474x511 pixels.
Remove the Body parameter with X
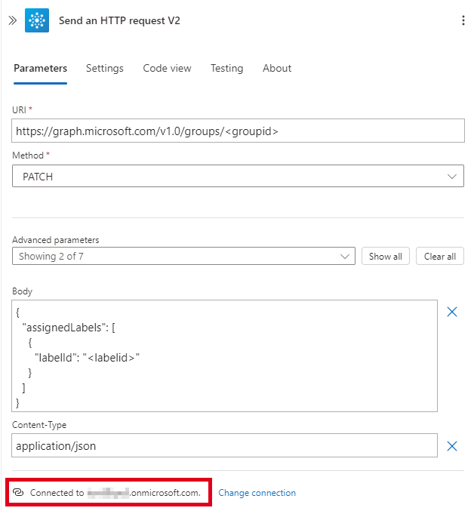point(452,312)
